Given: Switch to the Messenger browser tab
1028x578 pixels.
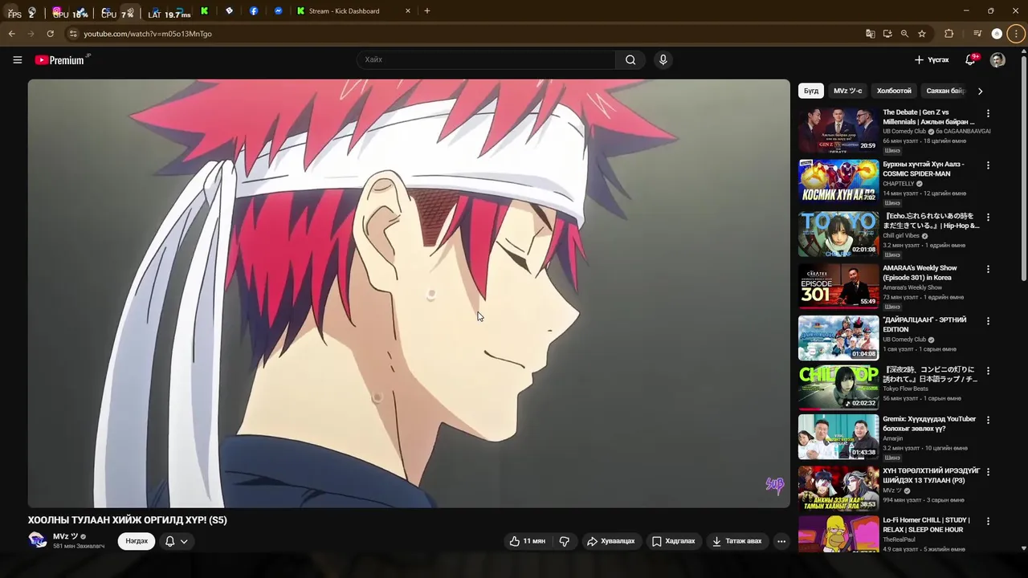Looking at the screenshot, I should [278, 11].
